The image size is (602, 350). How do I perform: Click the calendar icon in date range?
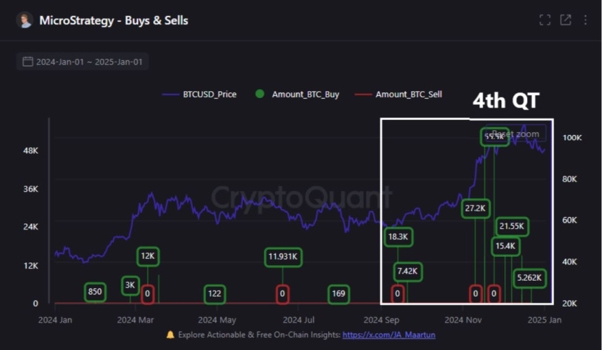pyautogui.click(x=27, y=62)
